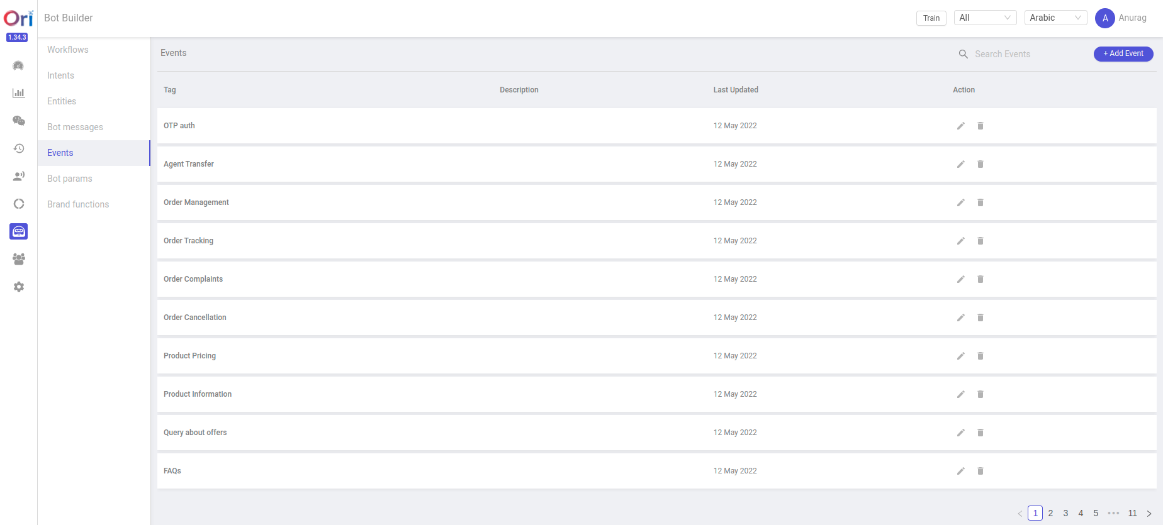Open the bar chart analytics icon
1163x525 pixels.
pyautogui.click(x=18, y=93)
